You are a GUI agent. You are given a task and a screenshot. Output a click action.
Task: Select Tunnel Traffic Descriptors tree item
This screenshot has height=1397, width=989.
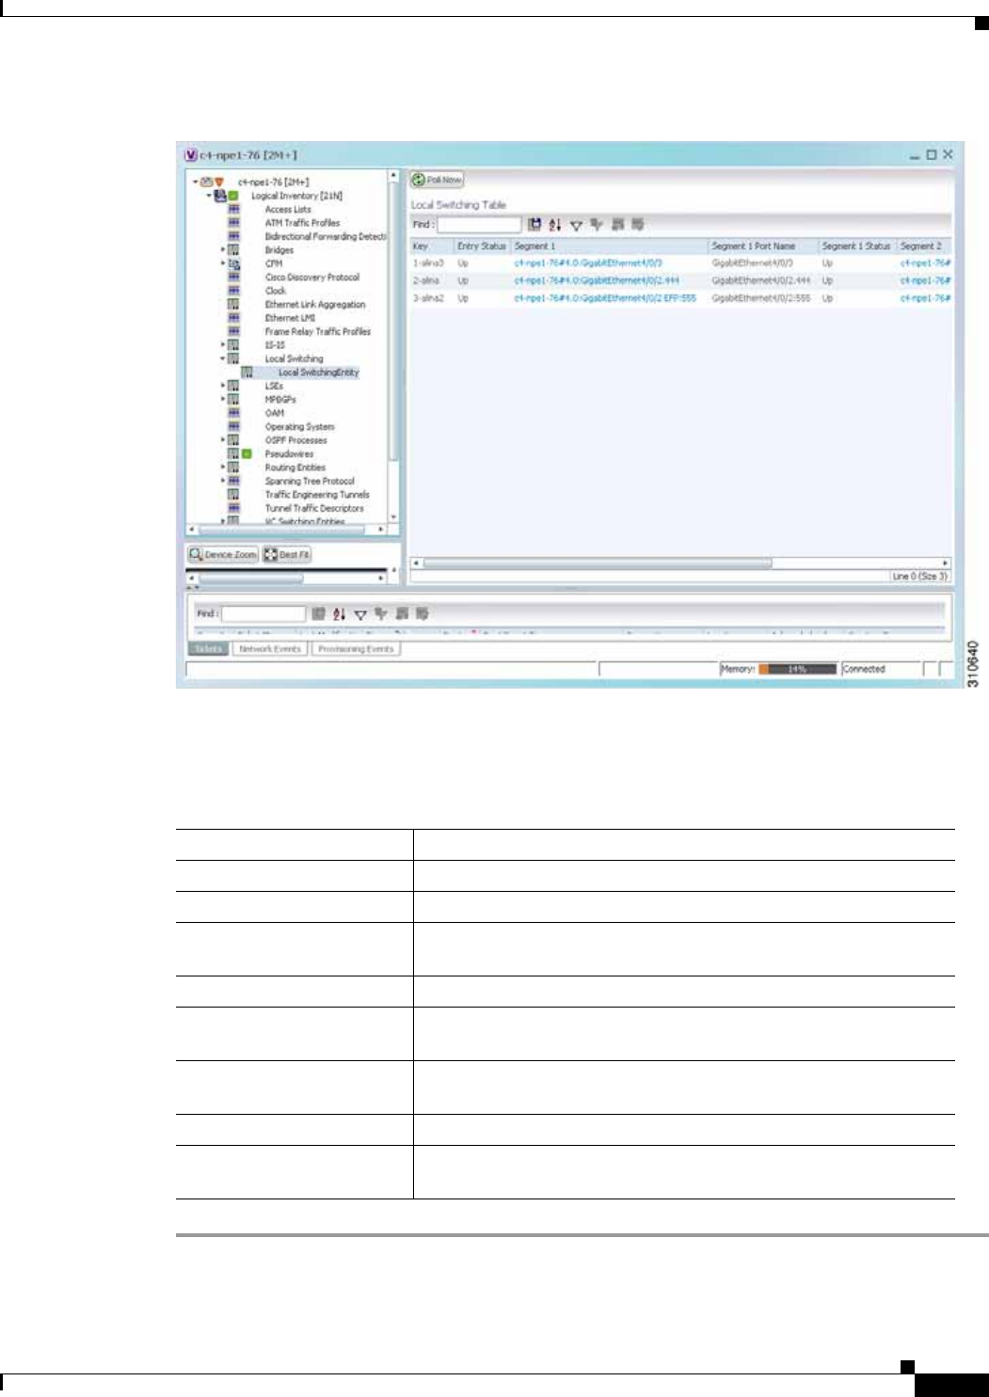314,508
